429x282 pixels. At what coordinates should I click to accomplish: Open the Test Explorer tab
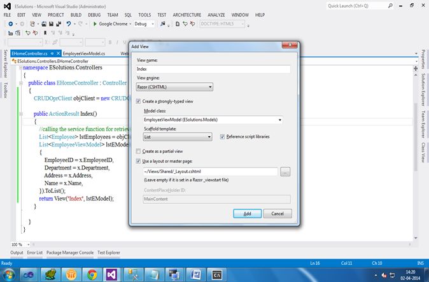pyautogui.click(x=109, y=253)
